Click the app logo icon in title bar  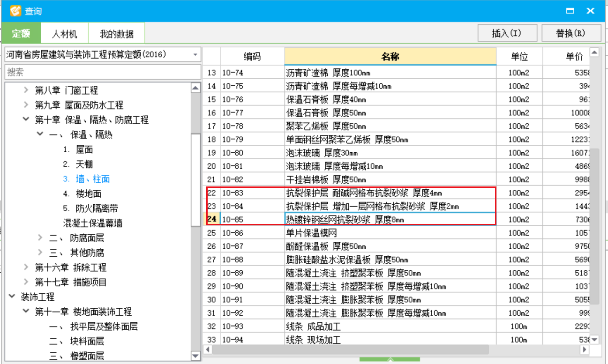point(15,11)
